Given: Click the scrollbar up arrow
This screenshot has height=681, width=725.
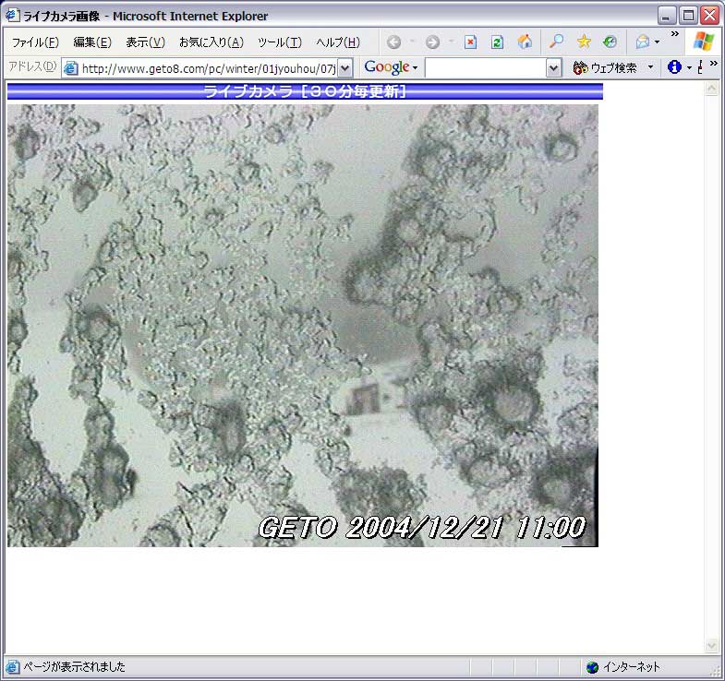Looking at the screenshot, I should [x=711, y=89].
